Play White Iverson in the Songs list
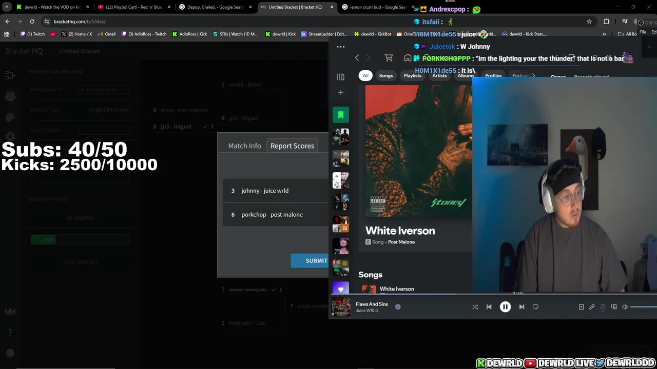 coord(397,289)
